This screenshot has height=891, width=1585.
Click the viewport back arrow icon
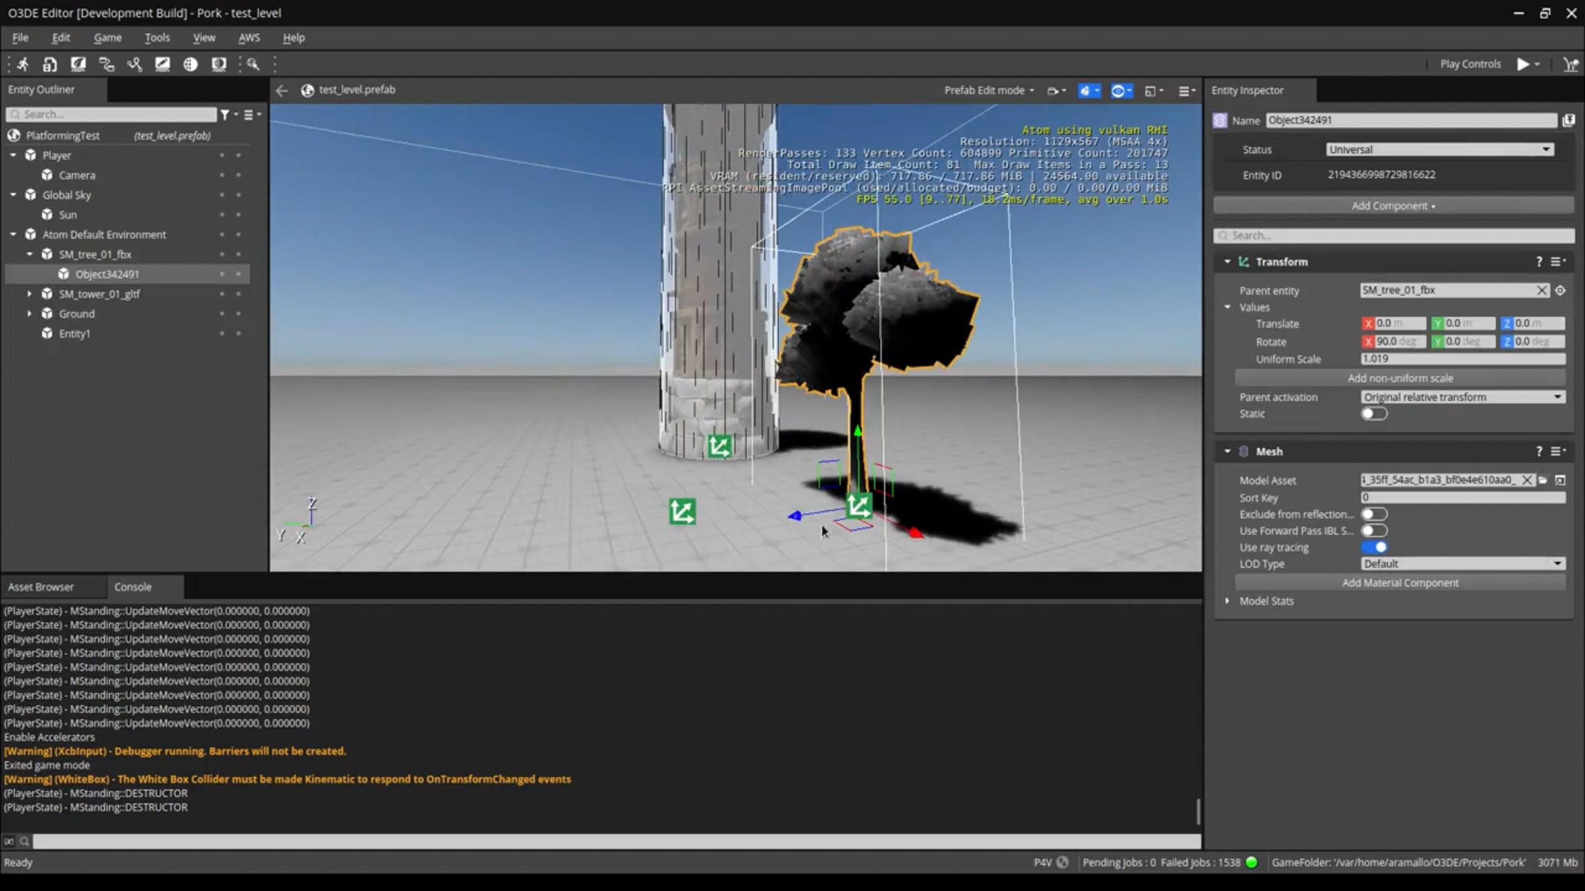point(282,90)
